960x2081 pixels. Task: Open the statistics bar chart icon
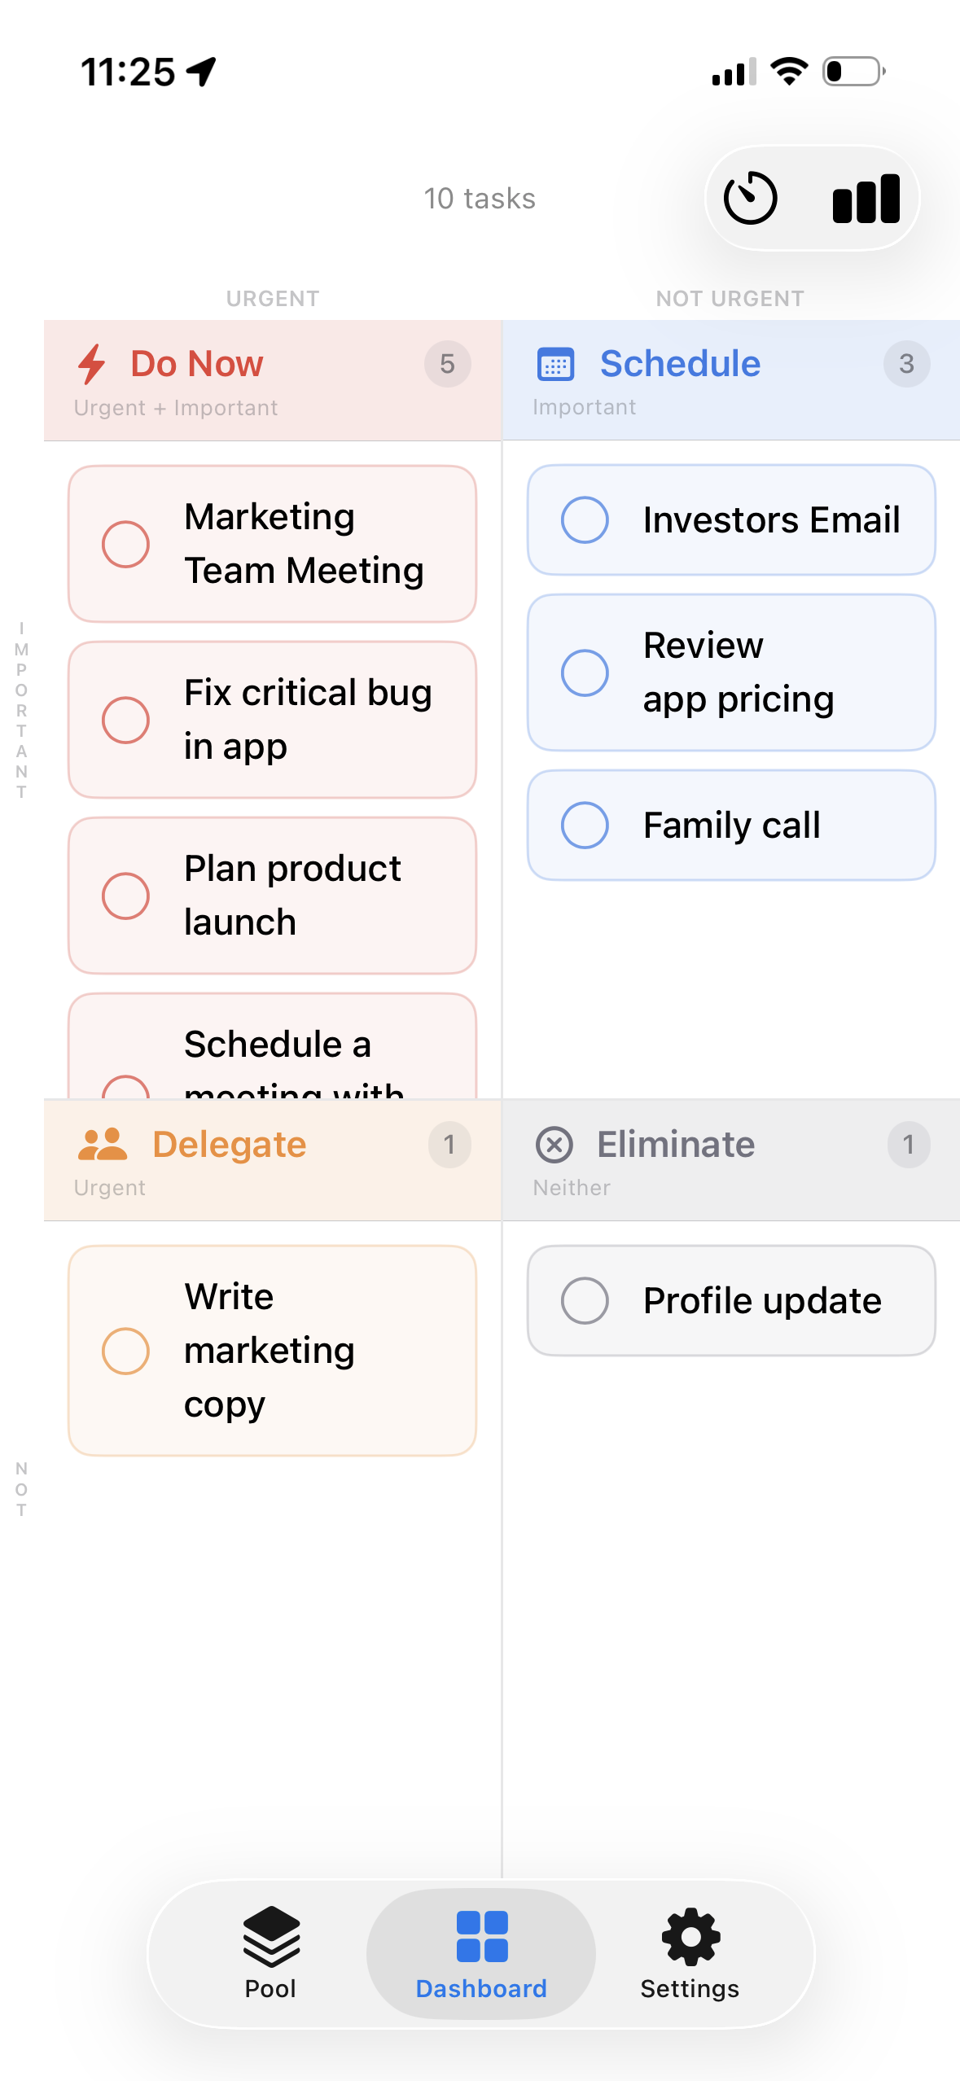tap(866, 199)
